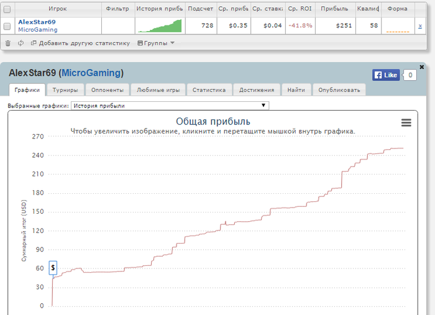Click the Like count bubble showing 0

410,75
